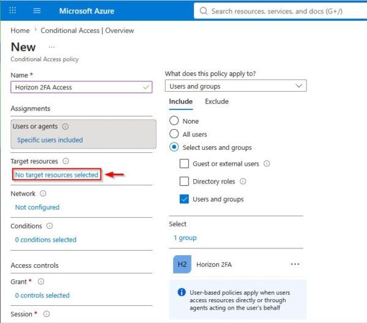Click the search magnifier icon
This screenshot has width=367, height=323.
[204, 11]
